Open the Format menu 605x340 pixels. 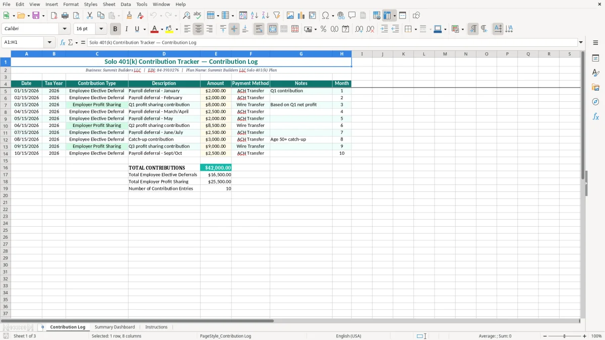(x=71, y=4)
